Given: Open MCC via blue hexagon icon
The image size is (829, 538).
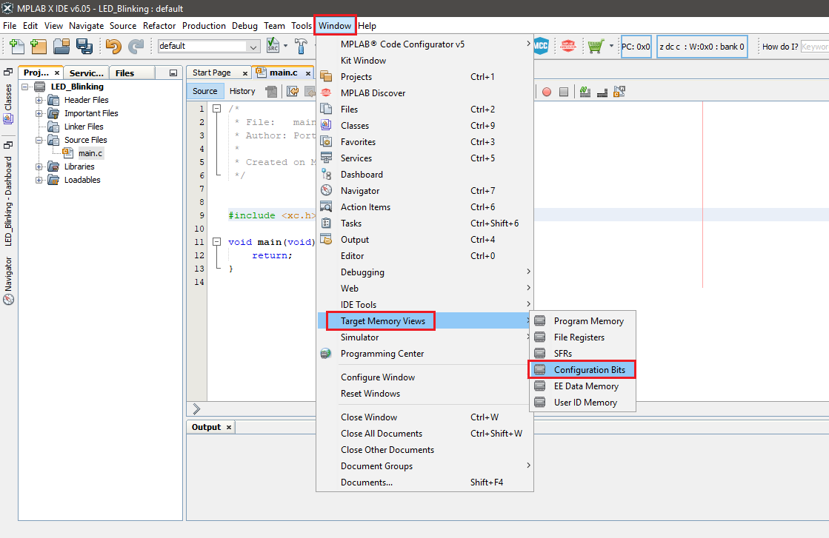Looking at the screenshot, I should pos(541,46).
